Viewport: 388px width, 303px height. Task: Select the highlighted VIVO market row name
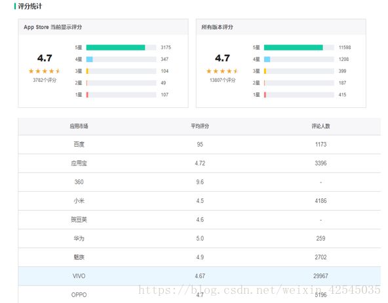point(79,276)
